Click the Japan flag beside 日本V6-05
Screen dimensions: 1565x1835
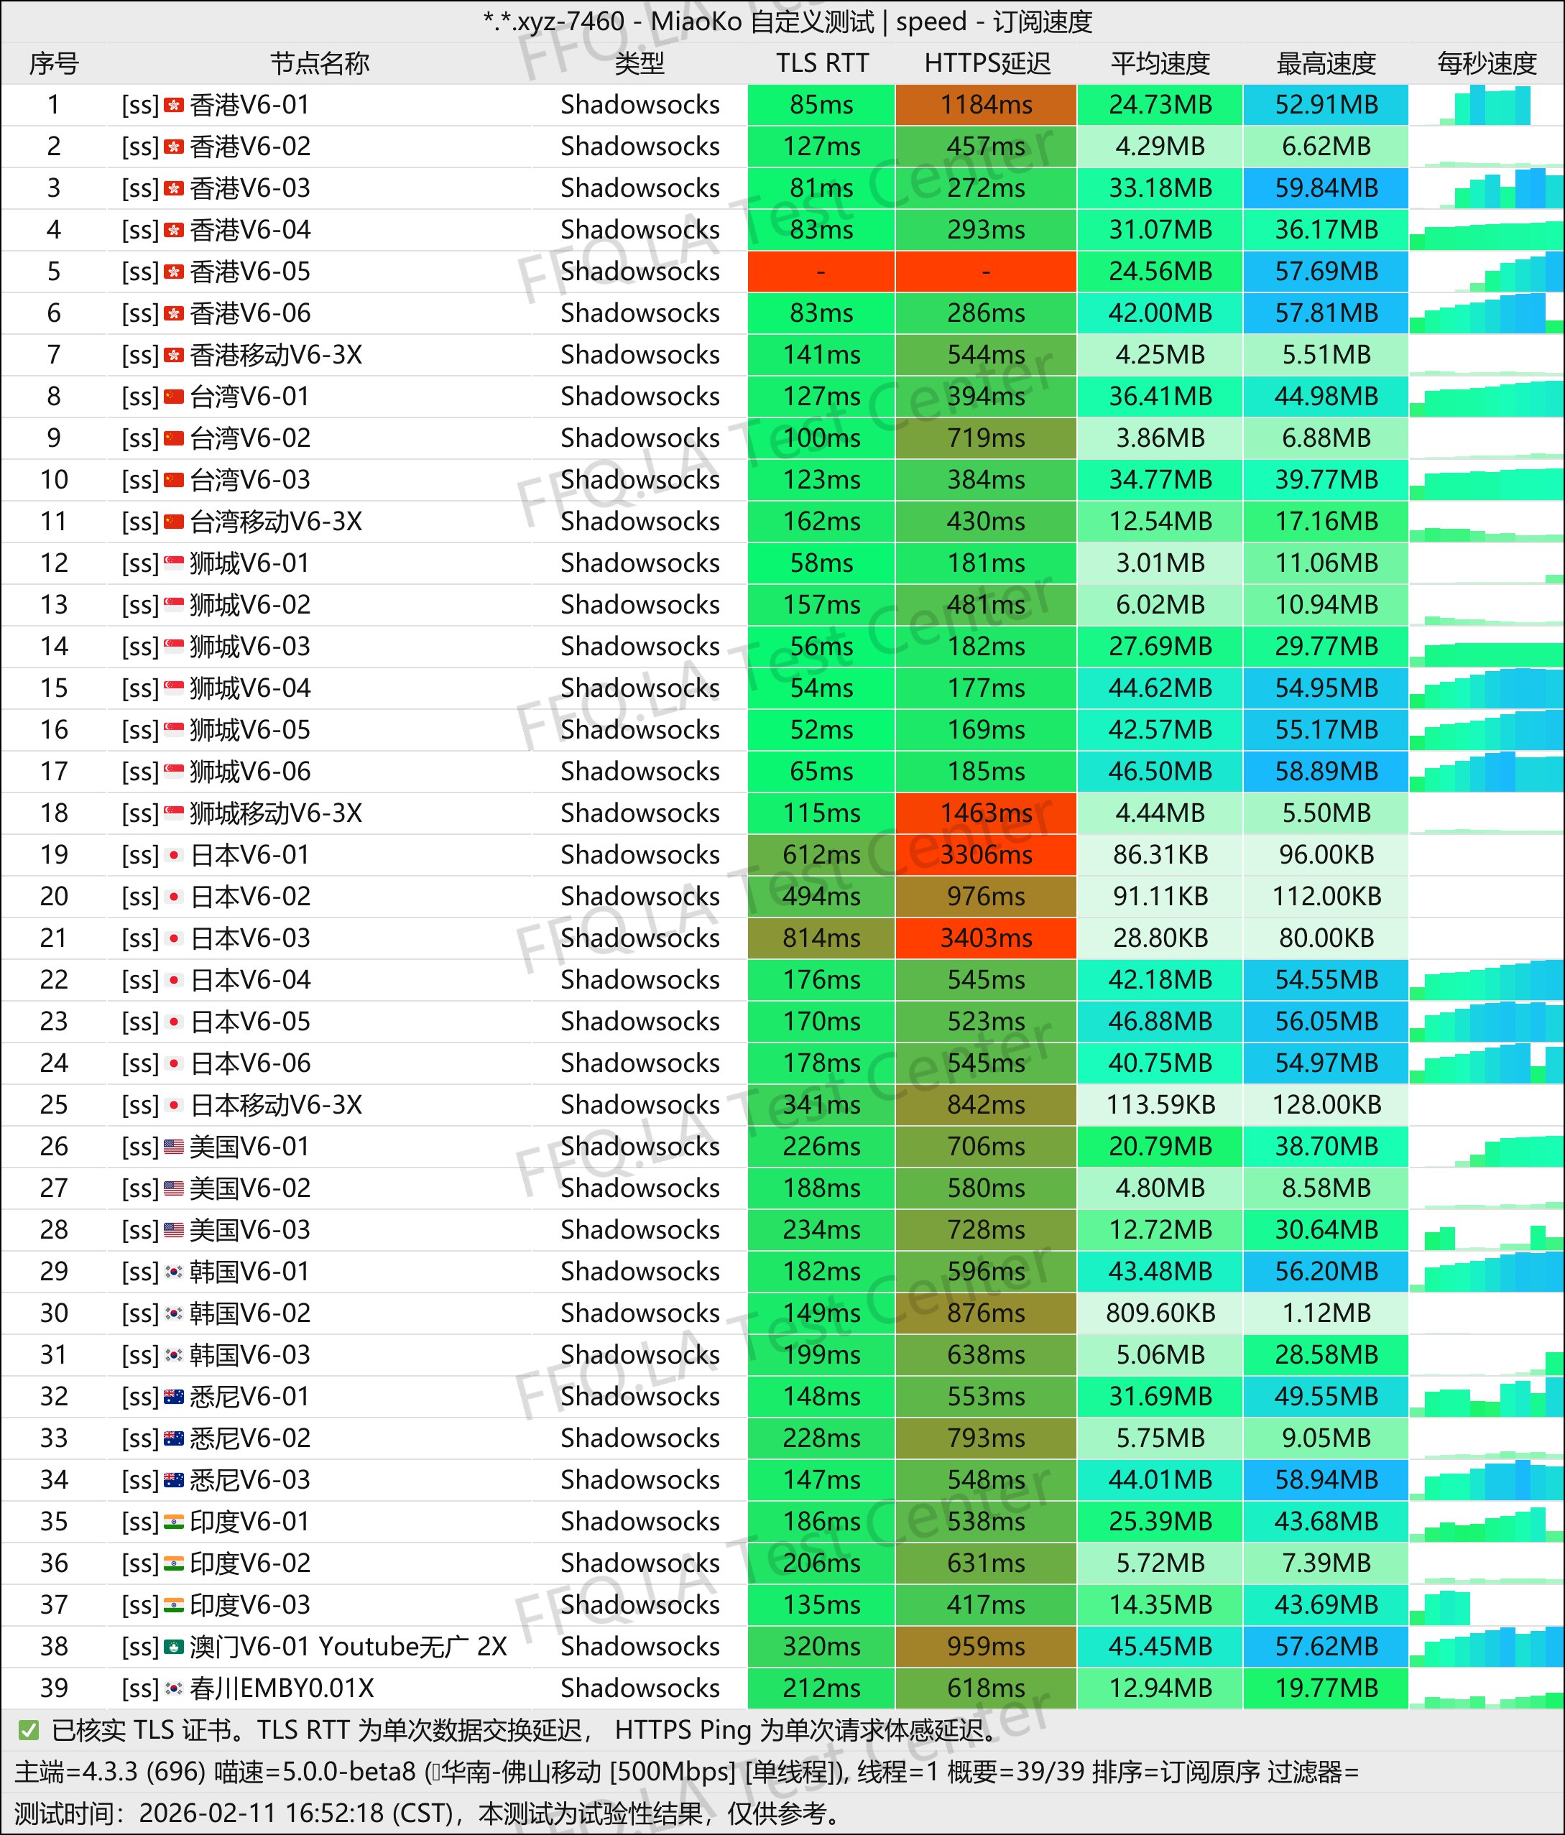pos(174,1022)
